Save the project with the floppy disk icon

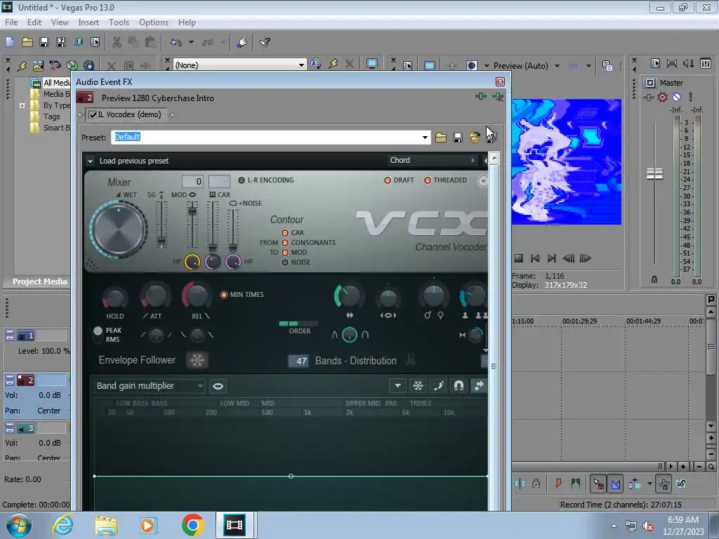pos(44,42)
